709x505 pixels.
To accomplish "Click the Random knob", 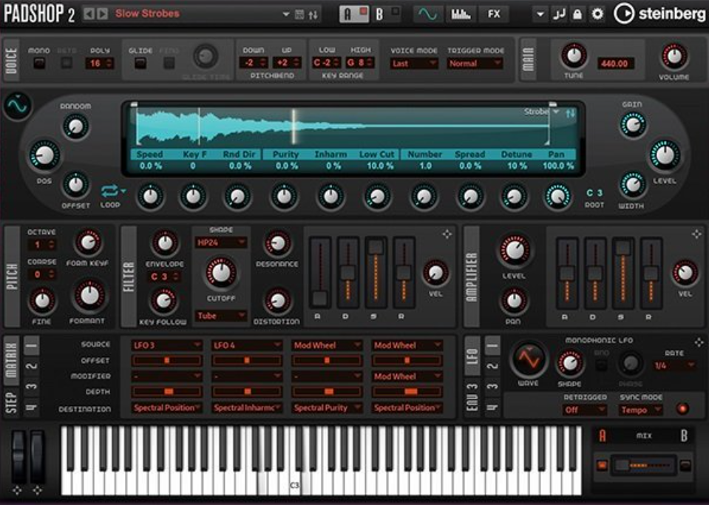I will coord(75,127).
